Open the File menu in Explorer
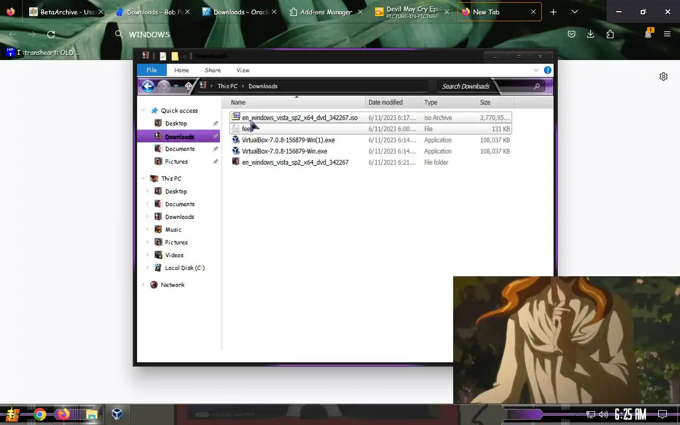680x425 pixels. 152,70
